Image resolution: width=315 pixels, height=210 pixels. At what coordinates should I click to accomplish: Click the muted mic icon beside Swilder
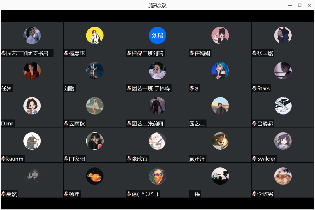254,159
